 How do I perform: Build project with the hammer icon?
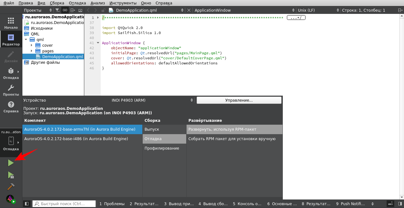[x=11, y=187]
